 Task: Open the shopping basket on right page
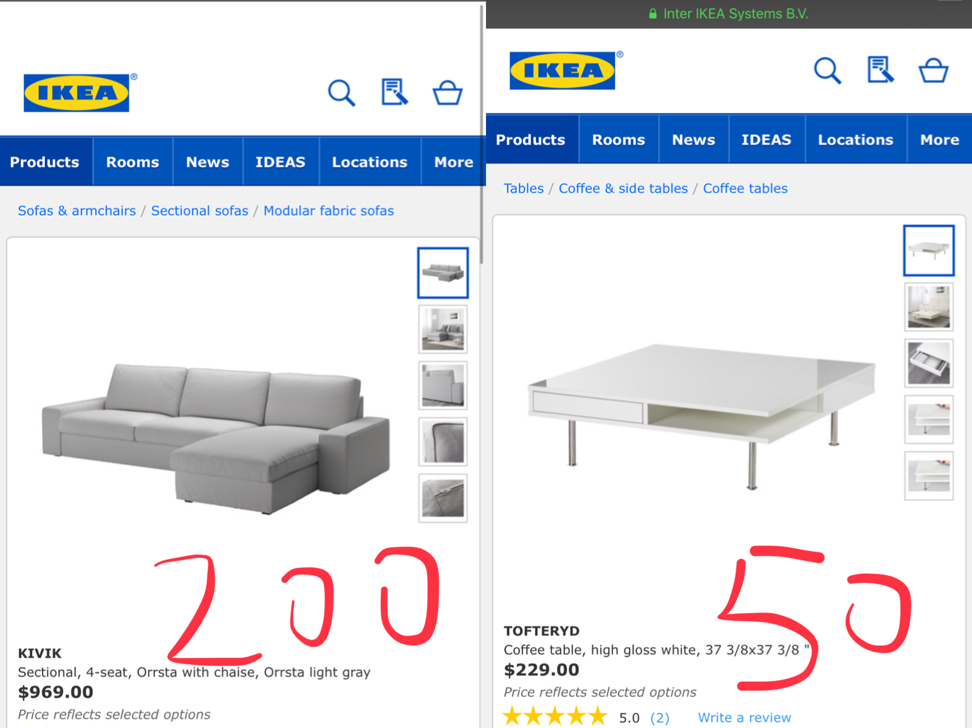(933, 70)
